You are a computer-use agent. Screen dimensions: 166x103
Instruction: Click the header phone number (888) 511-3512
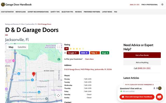pyautogui.click(x=135, y=5)
